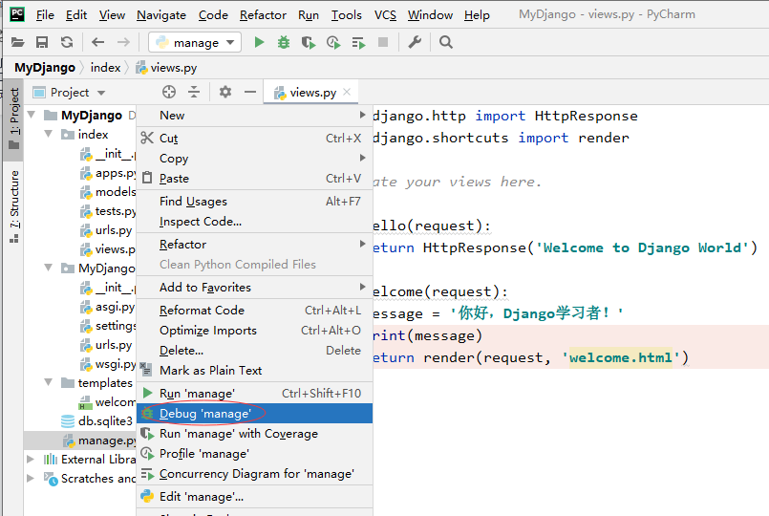Open the manage run configuration dropdown

coord(195,43)
